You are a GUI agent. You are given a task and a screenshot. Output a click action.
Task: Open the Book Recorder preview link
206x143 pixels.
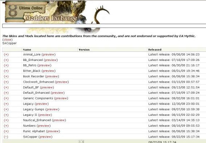click(52, 76)
